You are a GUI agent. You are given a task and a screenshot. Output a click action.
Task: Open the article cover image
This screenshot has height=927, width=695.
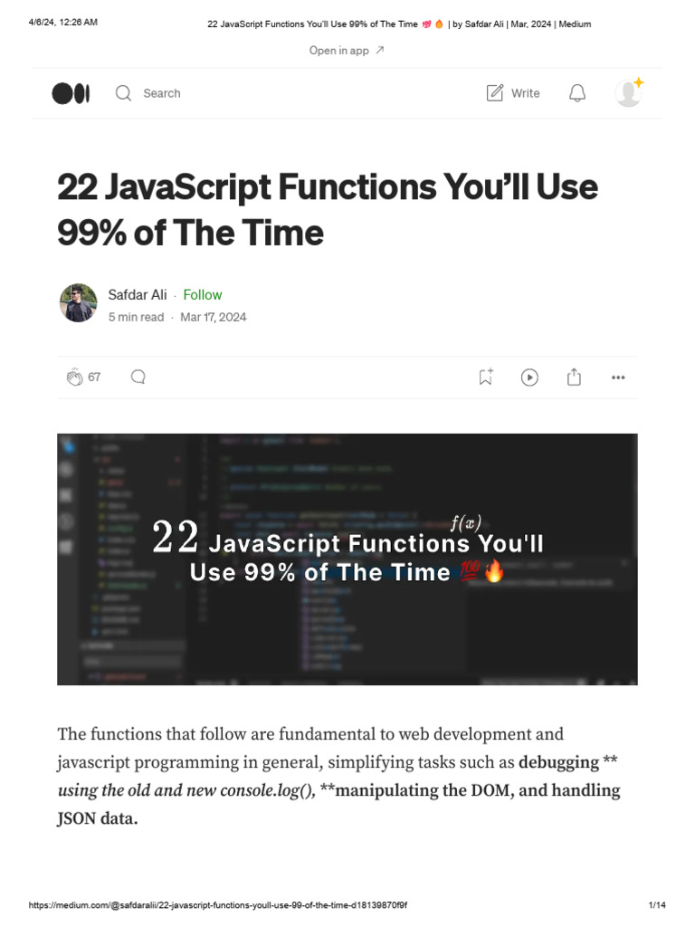click(x=347, y=559)
